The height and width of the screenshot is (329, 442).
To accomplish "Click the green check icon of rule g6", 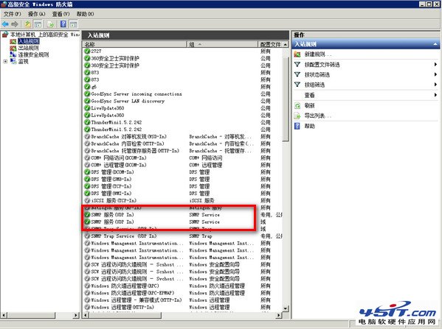I will (87, 87).
